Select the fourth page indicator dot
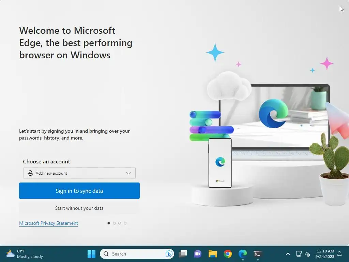The image size is (349, 262). 125,223
